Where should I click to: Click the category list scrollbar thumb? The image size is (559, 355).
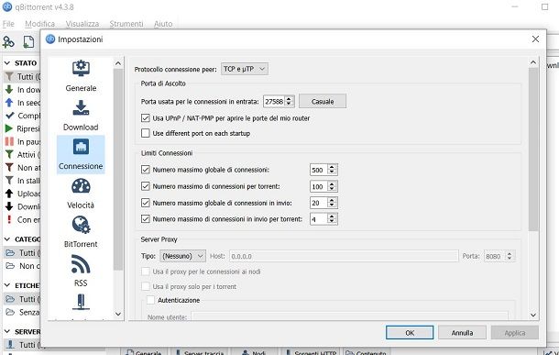(118, 170)
